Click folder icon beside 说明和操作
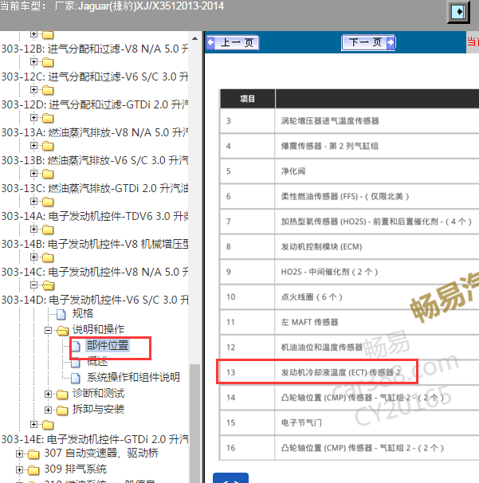The width and height of the screenshot is (479, 483). [x=62, y=331]
